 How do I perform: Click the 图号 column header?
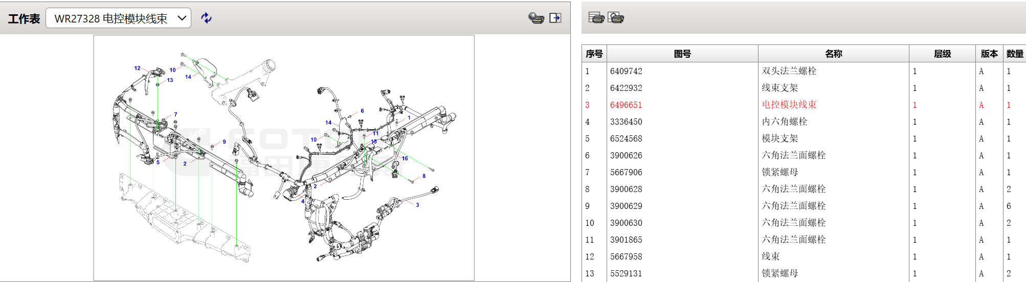click(x=682, y=54)
